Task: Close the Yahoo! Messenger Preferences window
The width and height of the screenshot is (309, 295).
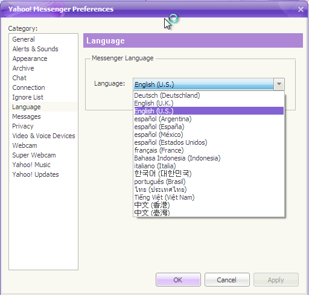Action: coord(301,9)
